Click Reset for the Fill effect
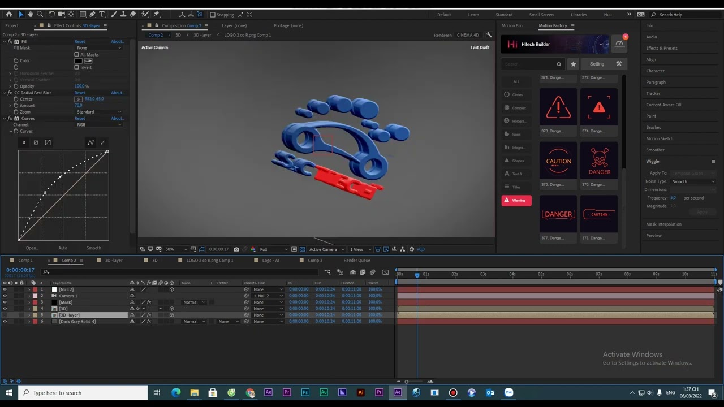The width and height of the screenshot is (724, 407). click(x=80, y=42)
